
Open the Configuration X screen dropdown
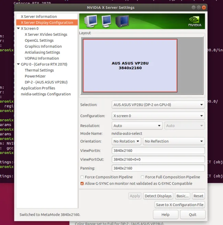tap(158, 116)
